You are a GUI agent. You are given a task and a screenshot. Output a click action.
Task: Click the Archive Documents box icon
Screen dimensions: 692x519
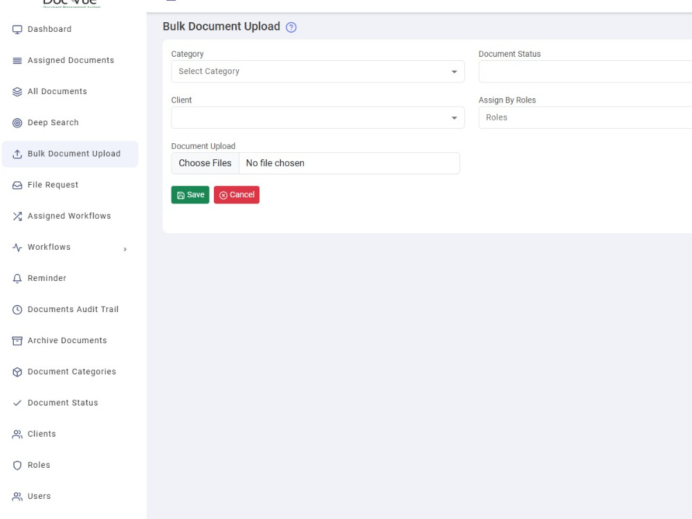tap(17, 340)
